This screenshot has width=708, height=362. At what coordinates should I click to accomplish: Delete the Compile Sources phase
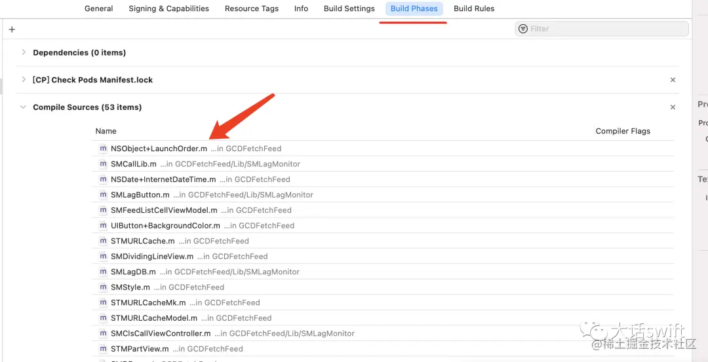pos(673,107)
